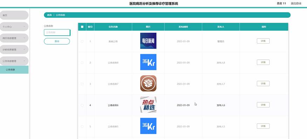Viewport: 307px width, 139px height.
Task: Check the box for row 1 系统公告
Action: pyautogui.click(x=82, y=42)
